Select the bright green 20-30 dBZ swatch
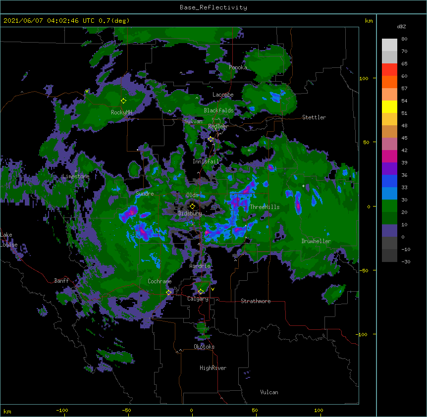The height and width of the screenshot is (417, 427). coord(389,206)
